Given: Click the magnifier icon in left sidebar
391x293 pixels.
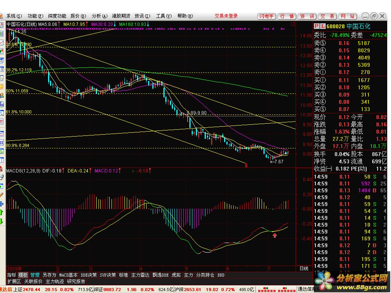Looking at the screenshot, I should coord(2,113).
